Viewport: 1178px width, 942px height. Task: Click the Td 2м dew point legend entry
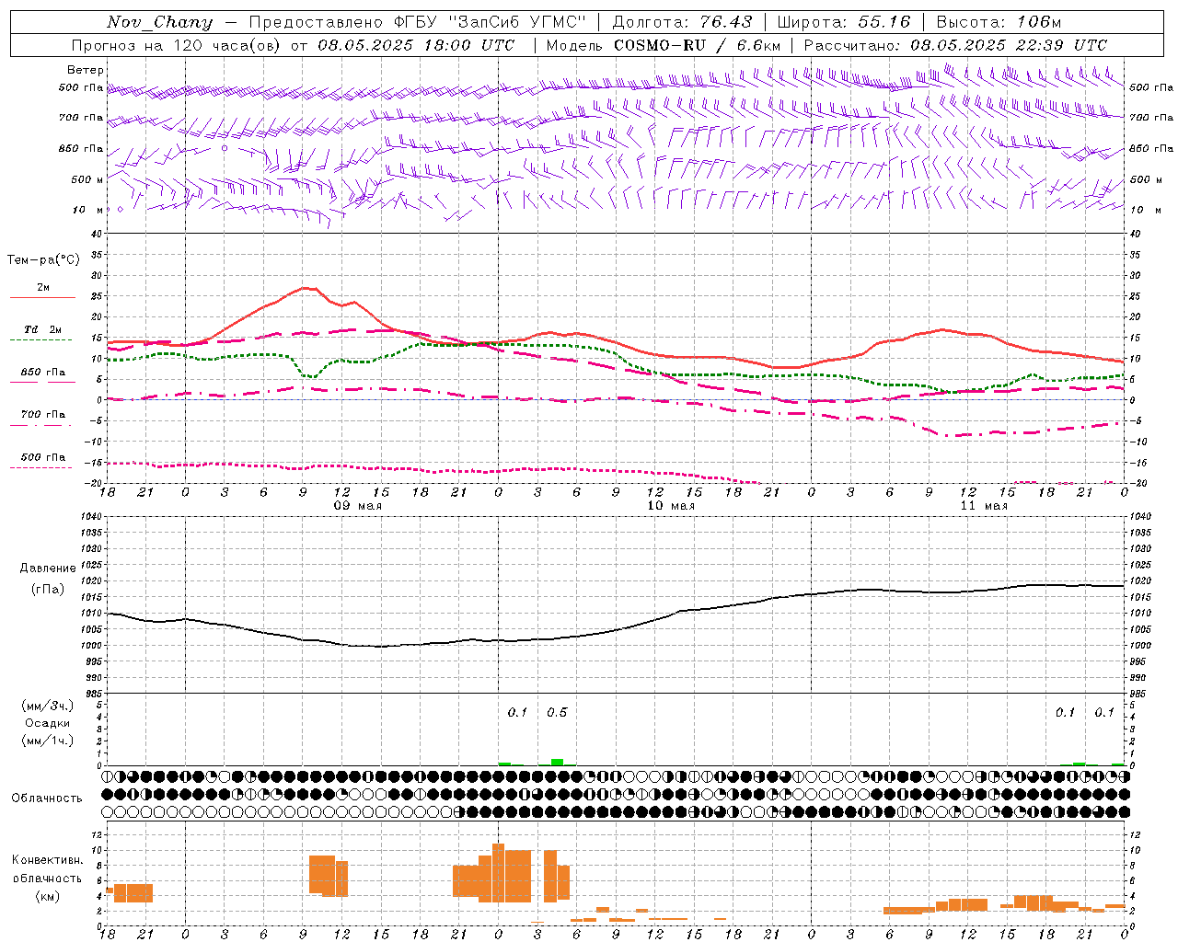(x=42, y=330)
